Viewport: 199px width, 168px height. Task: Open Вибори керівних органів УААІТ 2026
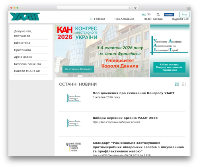(x=125, y=118)
